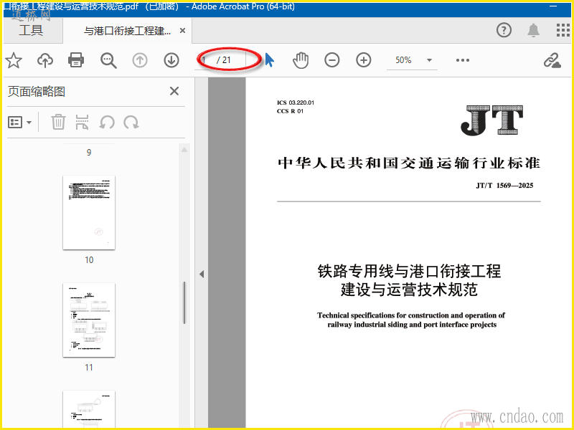This screenshot has width=574, height=430.
Task: Go to next page arrow
Action: [171, 60]
